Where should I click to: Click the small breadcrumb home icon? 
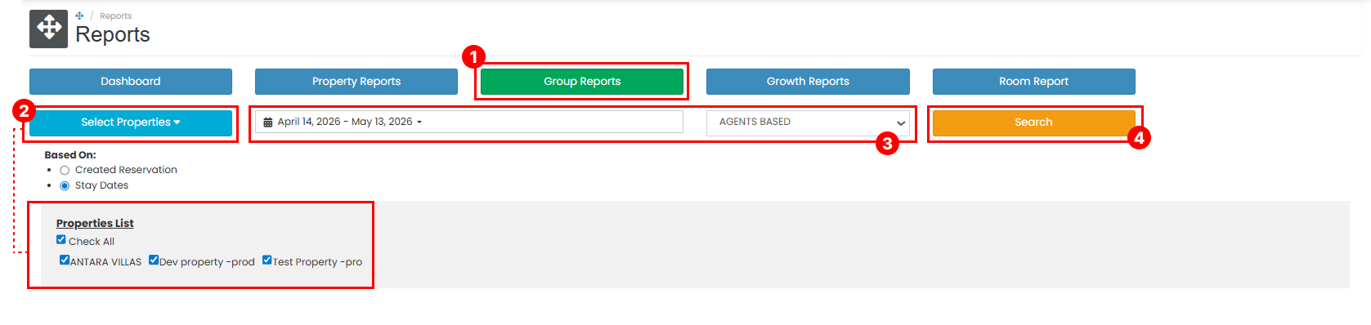[79, 16]
